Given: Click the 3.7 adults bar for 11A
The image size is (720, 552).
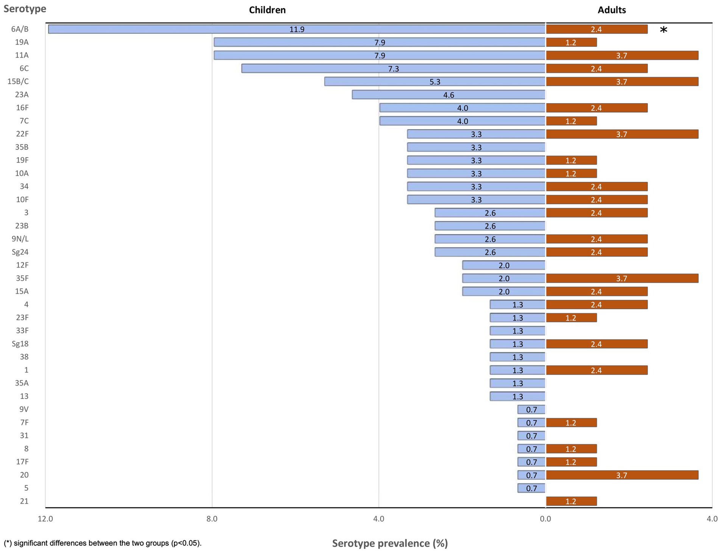Looking at the screenshot, I should 622,55.
